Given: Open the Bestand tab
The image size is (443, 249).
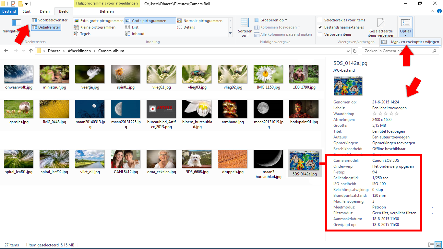Looking at the screenshot, I should [9, 11].
